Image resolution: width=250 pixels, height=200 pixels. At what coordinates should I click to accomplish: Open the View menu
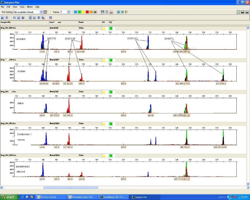click(x=15, y=7)
